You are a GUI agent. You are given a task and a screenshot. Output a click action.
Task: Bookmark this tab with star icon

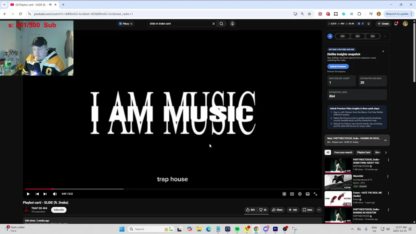[x=309, y=14]
